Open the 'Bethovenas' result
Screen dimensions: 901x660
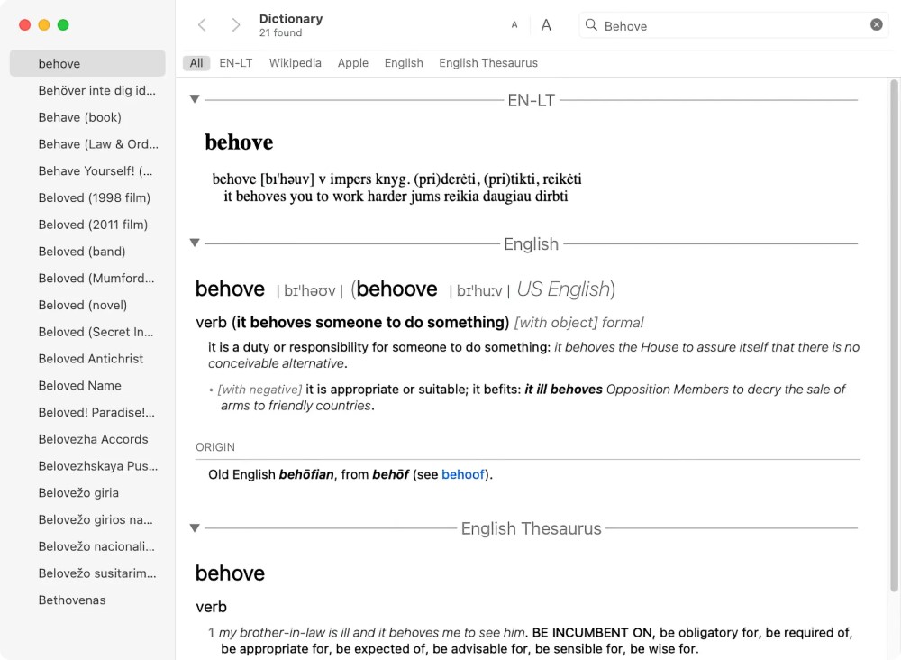pos(87,600)
